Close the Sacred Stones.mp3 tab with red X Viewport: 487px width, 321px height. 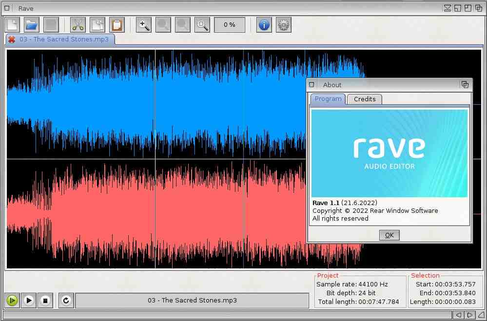(12, 39)
